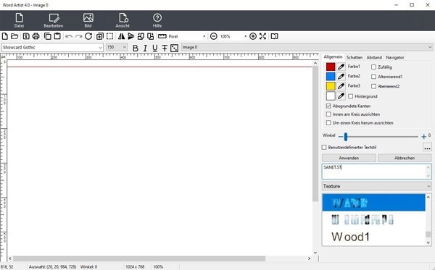Screen dimensions: 435x270
Task: Switch to the Allgemein tab
Action: tap(333, 56)
